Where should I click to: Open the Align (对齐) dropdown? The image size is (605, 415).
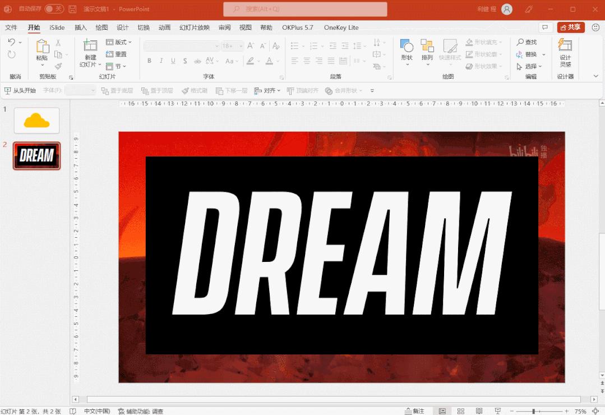(267, 91)
